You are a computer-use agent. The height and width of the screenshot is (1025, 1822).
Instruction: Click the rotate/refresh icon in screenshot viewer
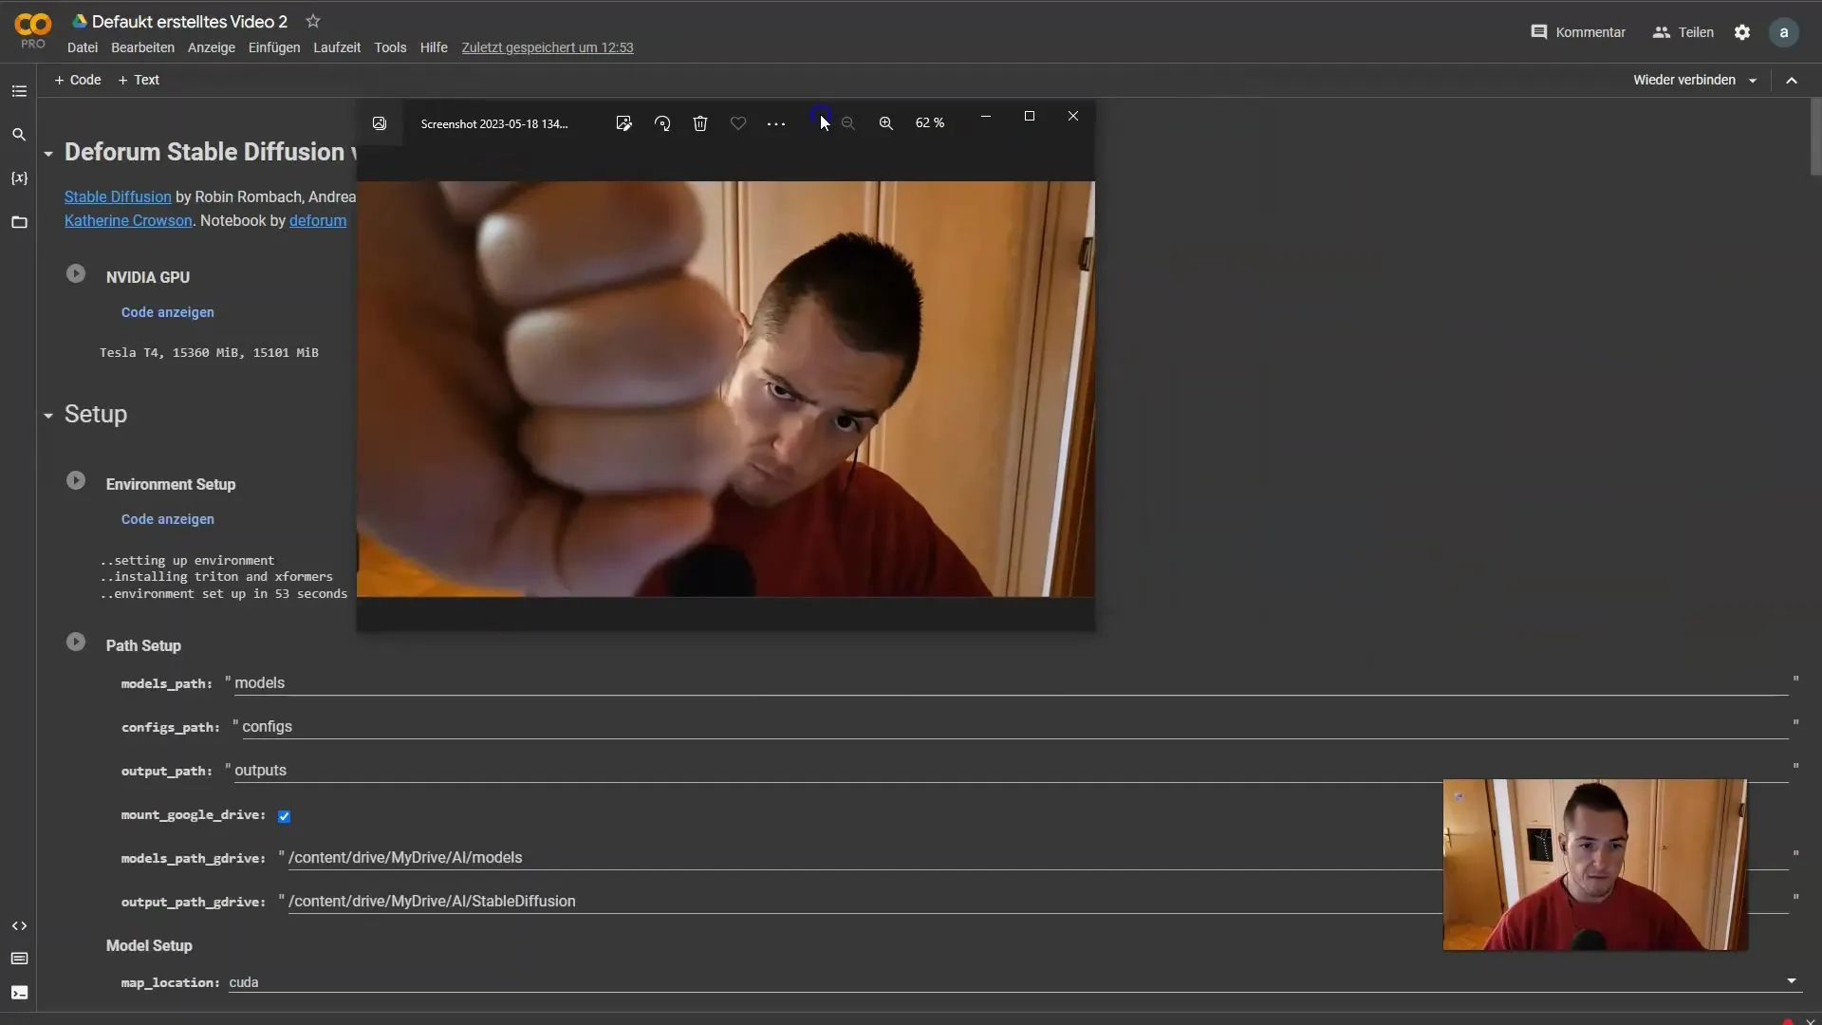click(x=662, y=122)
